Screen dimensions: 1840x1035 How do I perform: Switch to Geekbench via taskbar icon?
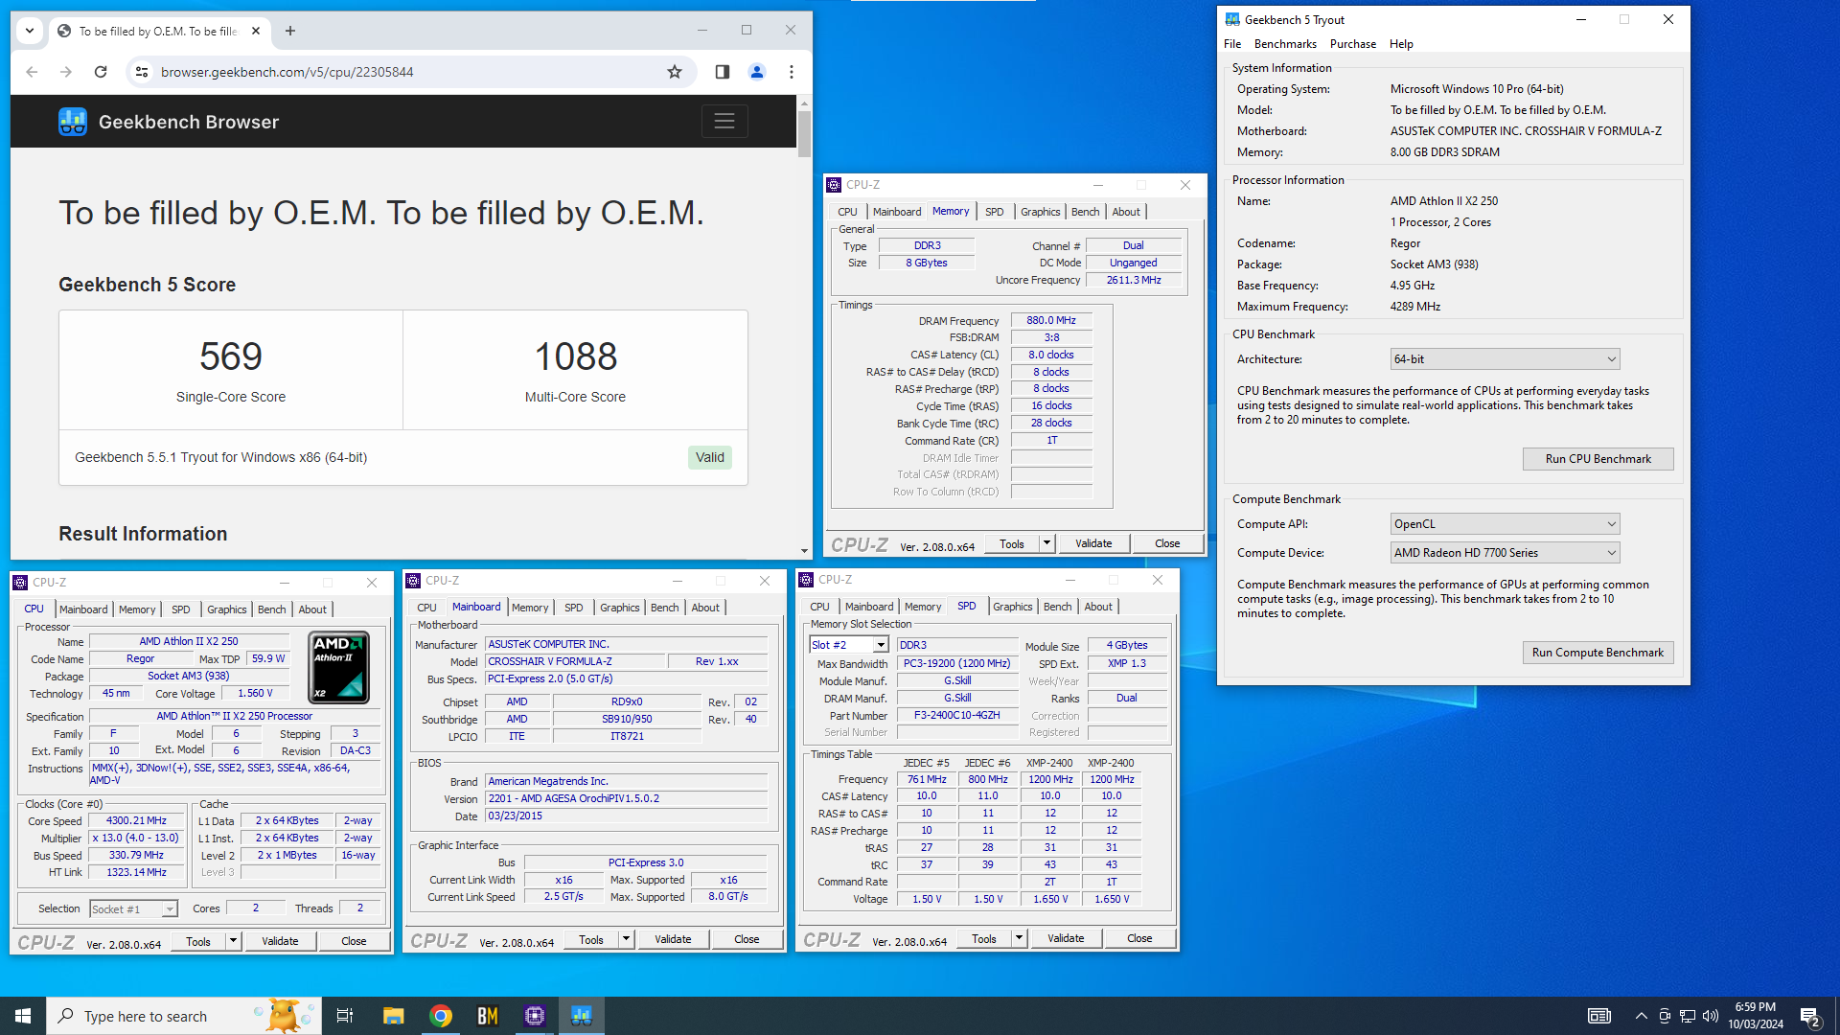click(x=582, y=1016)
